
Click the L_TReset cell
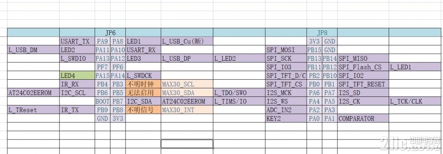tap(33, 110)
